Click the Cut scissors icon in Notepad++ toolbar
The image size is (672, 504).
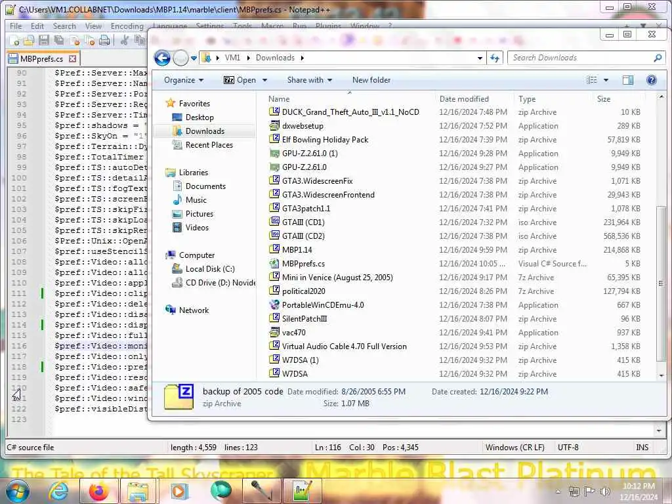pos(124,41)
